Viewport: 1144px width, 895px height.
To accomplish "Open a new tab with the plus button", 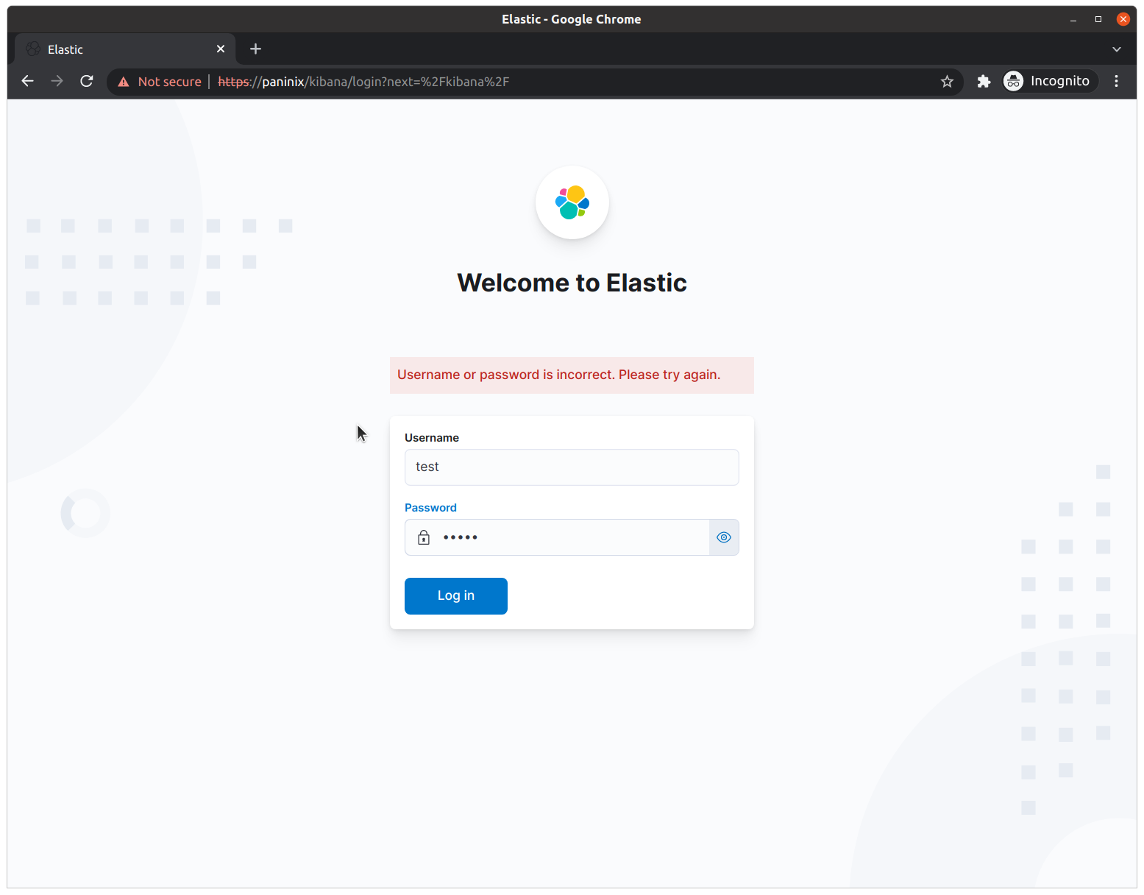I will pos(255,49).
